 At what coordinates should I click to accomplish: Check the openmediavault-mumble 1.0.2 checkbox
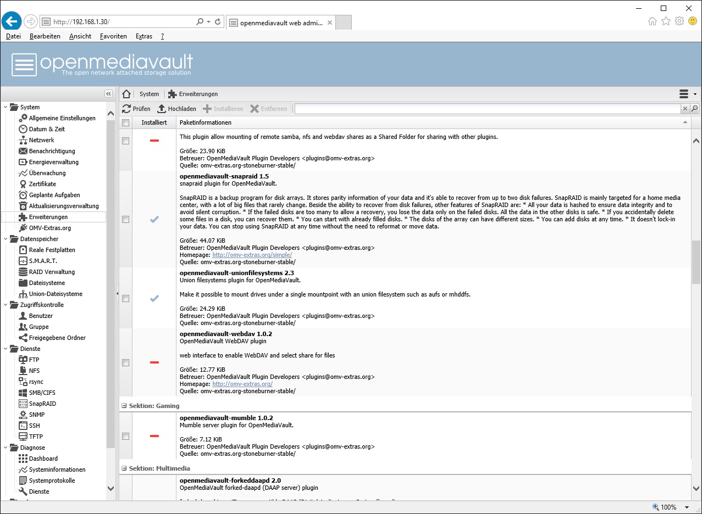pos(125,436)
